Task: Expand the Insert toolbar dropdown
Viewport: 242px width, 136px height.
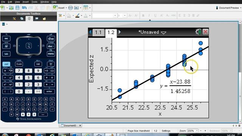Action: (66, 8)
